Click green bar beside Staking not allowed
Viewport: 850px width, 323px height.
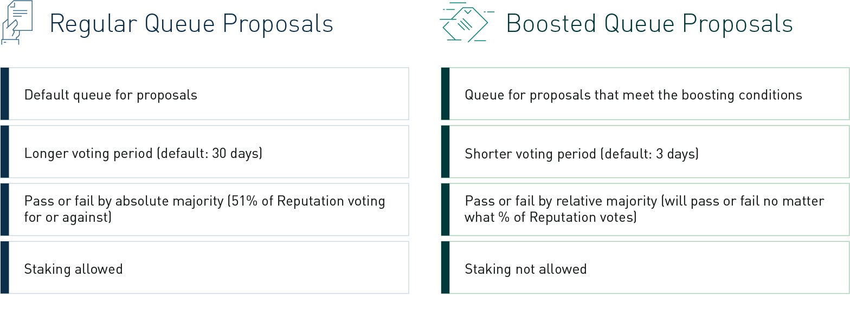445,268
